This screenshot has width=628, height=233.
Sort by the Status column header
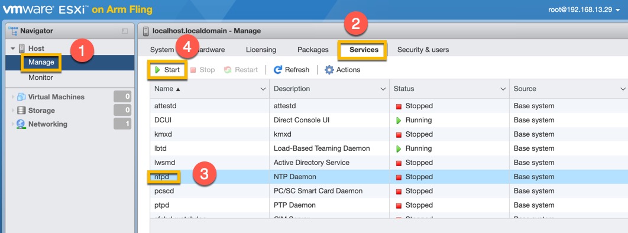(404, 89)
